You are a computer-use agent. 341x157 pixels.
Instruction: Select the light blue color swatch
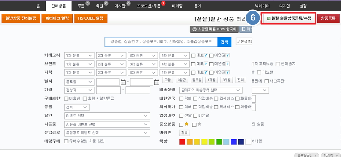(x=226, y=142)
